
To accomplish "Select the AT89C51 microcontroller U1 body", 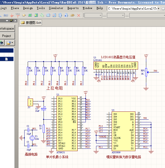I will coord(67,123).
